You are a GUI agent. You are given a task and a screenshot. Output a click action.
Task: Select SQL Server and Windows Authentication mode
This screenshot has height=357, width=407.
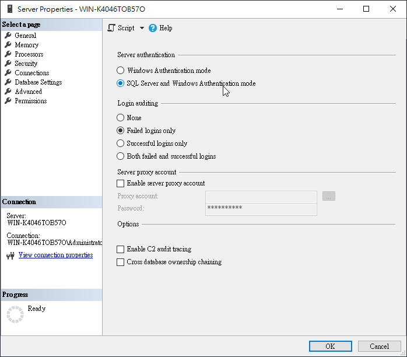pos(186,83)
